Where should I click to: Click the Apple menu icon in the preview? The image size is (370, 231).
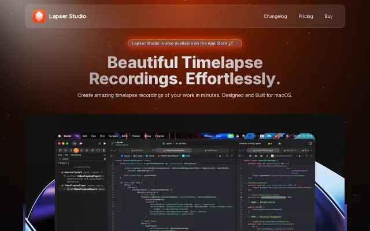(60, 136)
